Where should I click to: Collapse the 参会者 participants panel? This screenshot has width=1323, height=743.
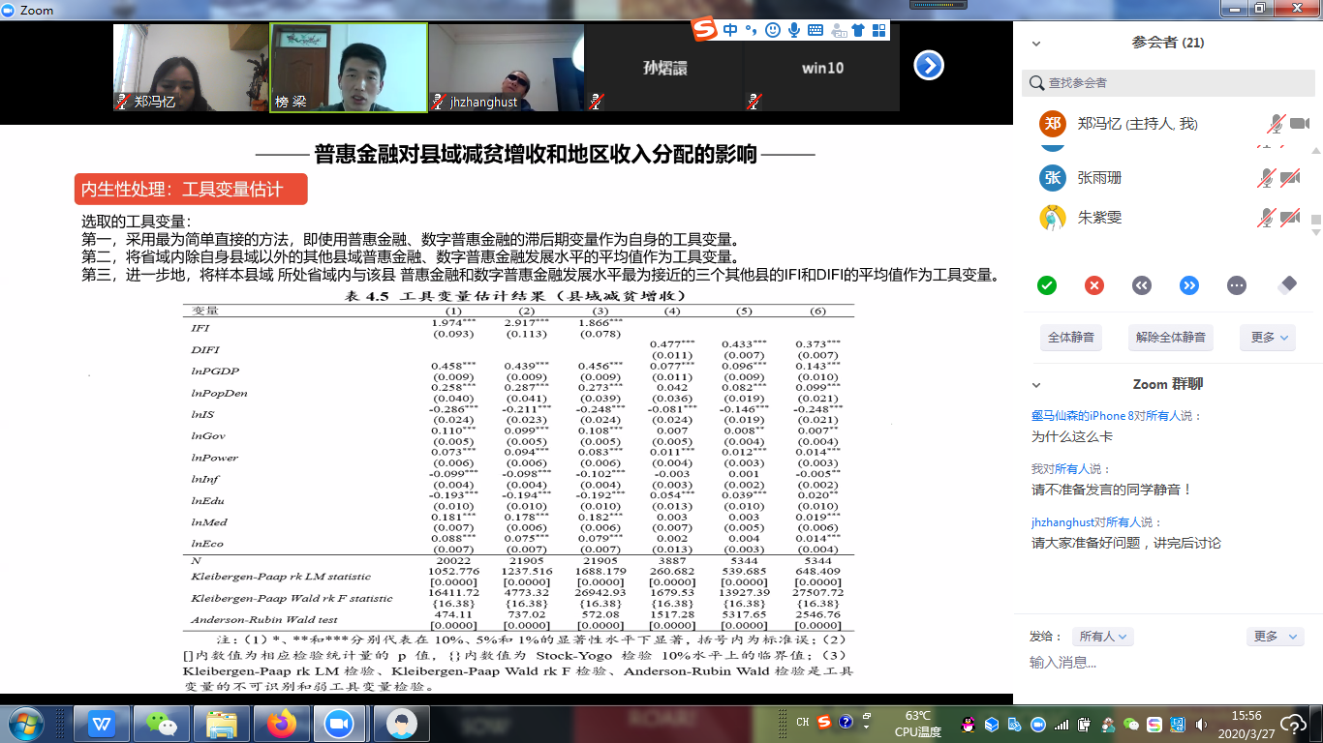pos(1036,44)
